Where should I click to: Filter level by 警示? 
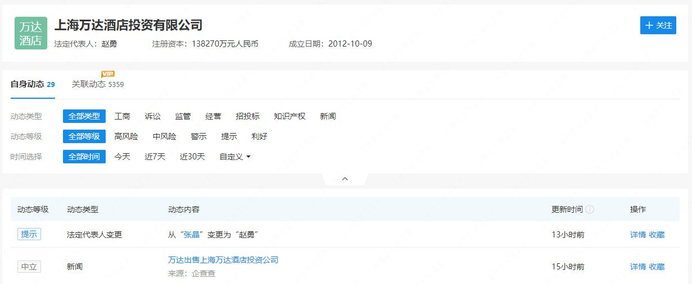pos(199,136)
